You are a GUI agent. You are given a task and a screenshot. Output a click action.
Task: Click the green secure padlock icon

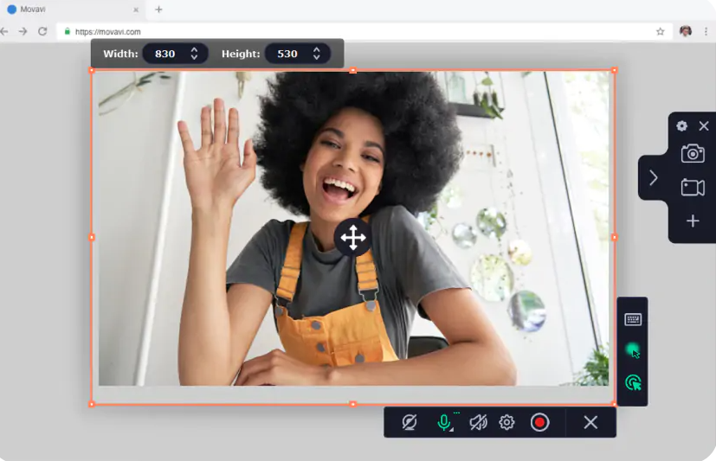(x=68, y=31)
